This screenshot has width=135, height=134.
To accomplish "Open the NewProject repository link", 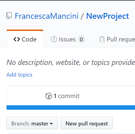I will click(x=108, y=16).
